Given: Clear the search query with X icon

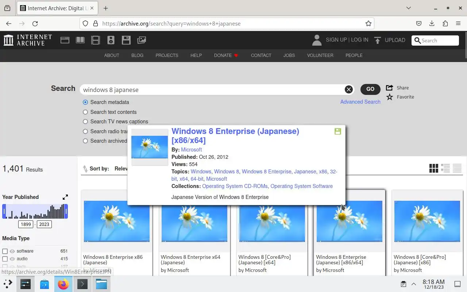Looking at the screenshot, I should click(x=348, y=89).
